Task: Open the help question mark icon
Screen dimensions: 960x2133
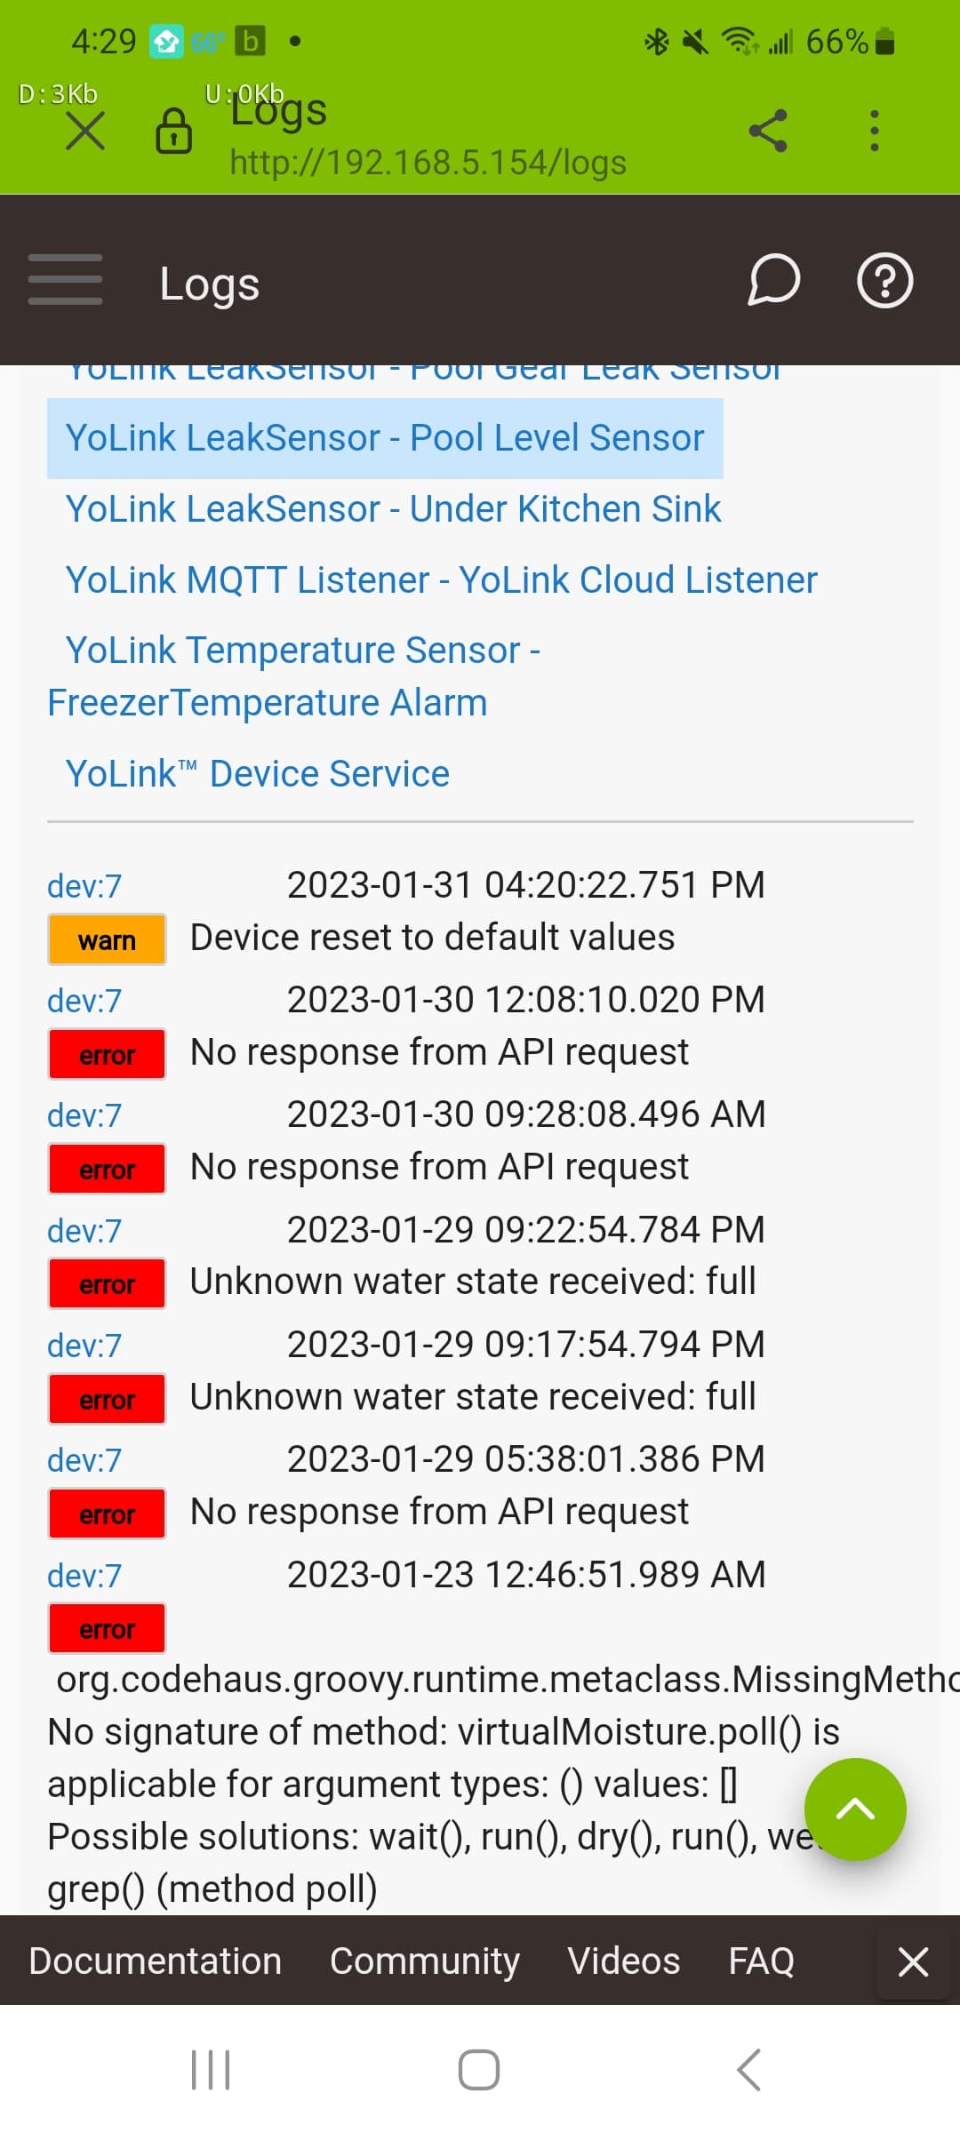Action: click(884, 281)
